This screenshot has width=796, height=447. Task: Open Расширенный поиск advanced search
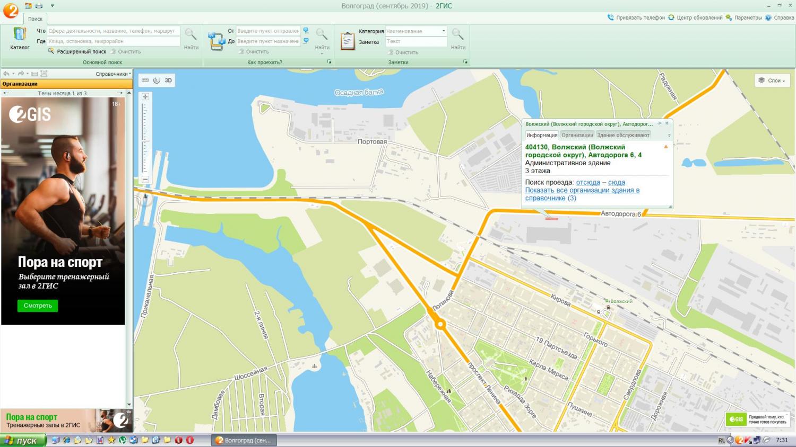(x=77, y=51)
